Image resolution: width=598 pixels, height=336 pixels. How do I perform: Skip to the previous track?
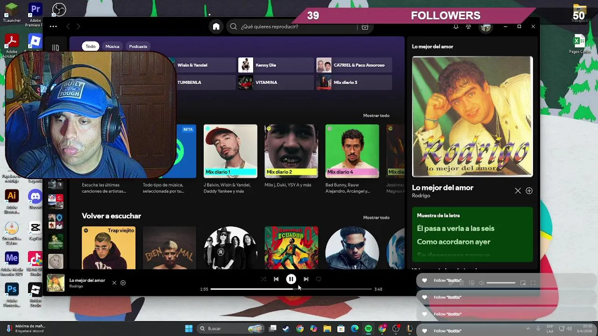276,279
